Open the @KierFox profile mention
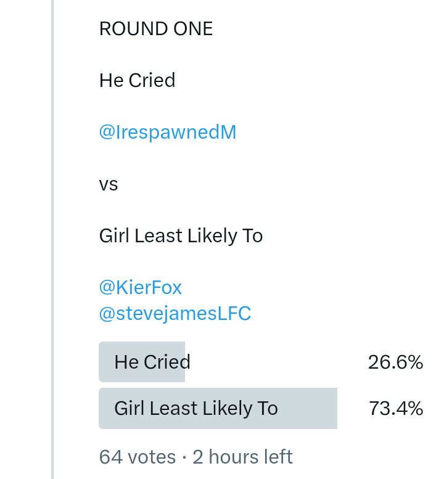The width and height of the screenshot is (444, 479). [x=141, y=287]
